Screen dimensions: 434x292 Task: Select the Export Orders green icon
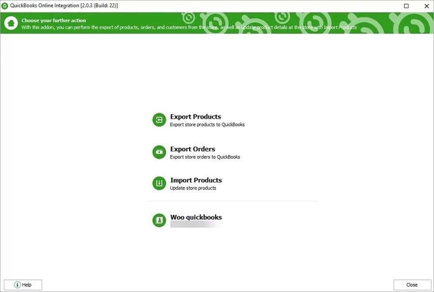(x=159, y=152)
